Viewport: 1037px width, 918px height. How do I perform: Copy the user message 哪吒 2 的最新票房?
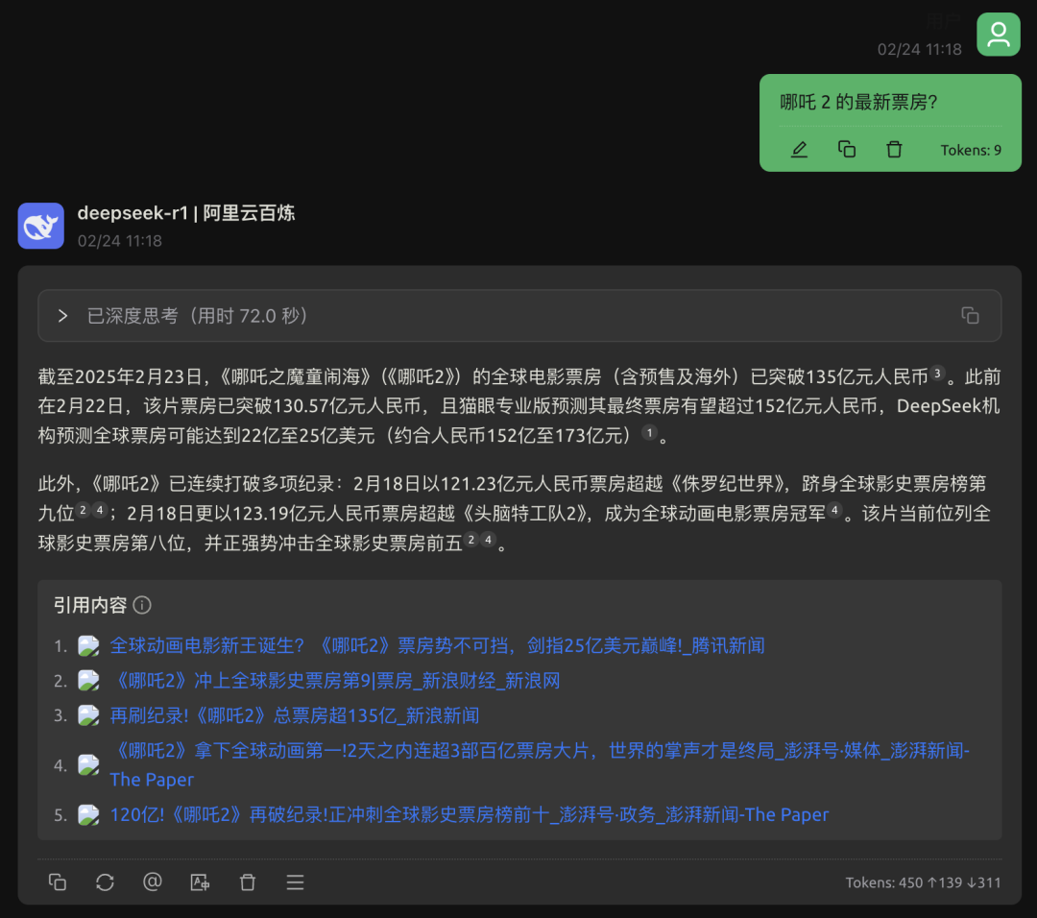(847, 150)
